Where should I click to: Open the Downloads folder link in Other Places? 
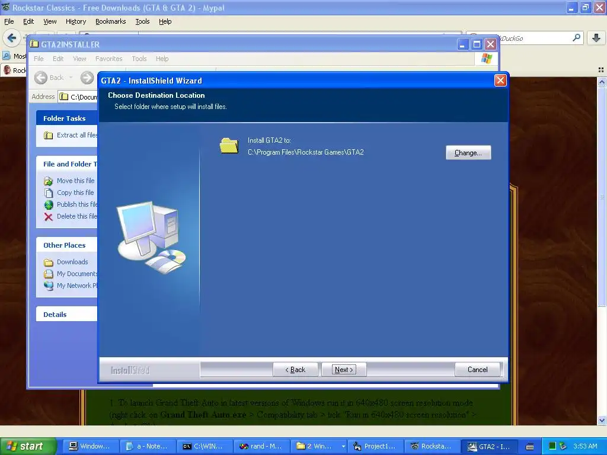[72, 262]
